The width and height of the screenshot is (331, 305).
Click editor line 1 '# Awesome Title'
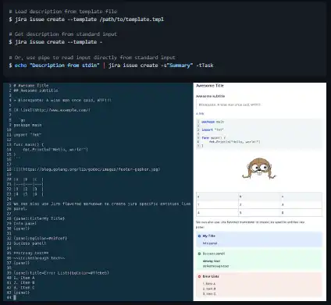[x=31, y=86]
